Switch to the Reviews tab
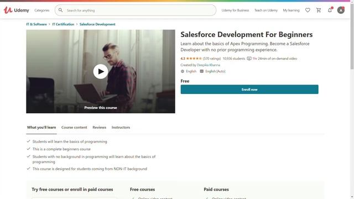Viewport: 354px width, 199px height. point(100,127)
